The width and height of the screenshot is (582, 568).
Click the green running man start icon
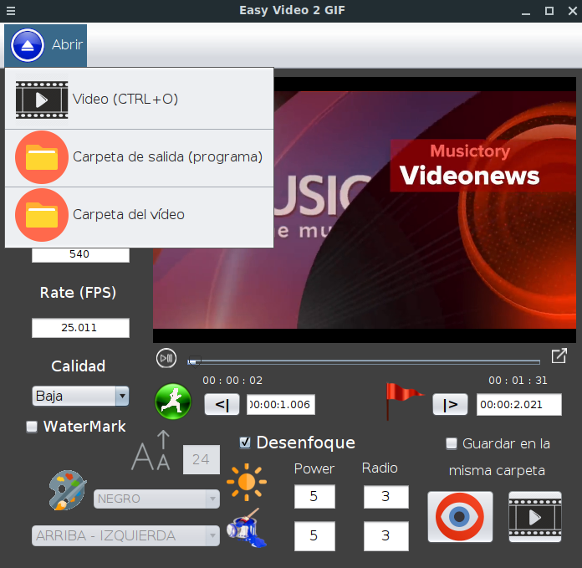(x=173, y=402)
